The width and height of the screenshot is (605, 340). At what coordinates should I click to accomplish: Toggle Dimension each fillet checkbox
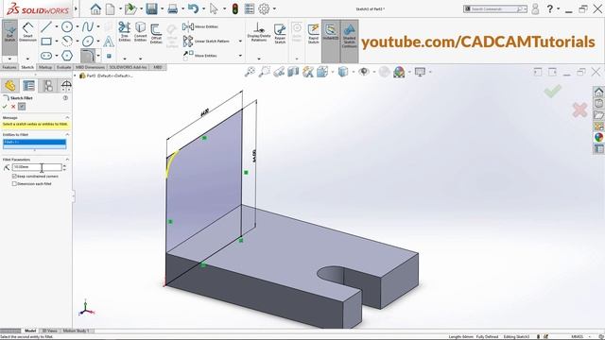tap(14, 184)
